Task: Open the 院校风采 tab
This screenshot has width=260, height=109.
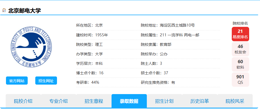Action: coord(235,101)
